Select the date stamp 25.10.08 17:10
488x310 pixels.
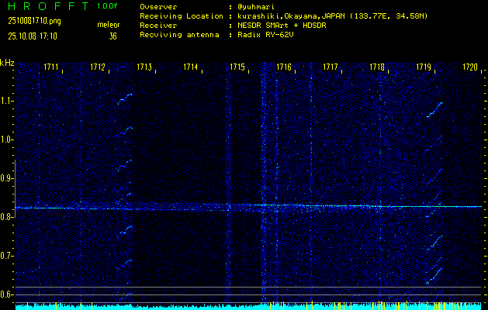[x=33, y=36]
